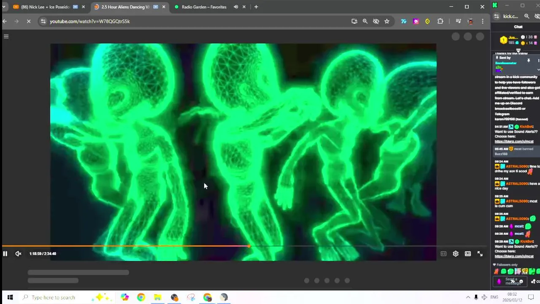Click the 08:29 AM KickBot username
This screenshot has height=304, width=540.
[x=526, y=242]
